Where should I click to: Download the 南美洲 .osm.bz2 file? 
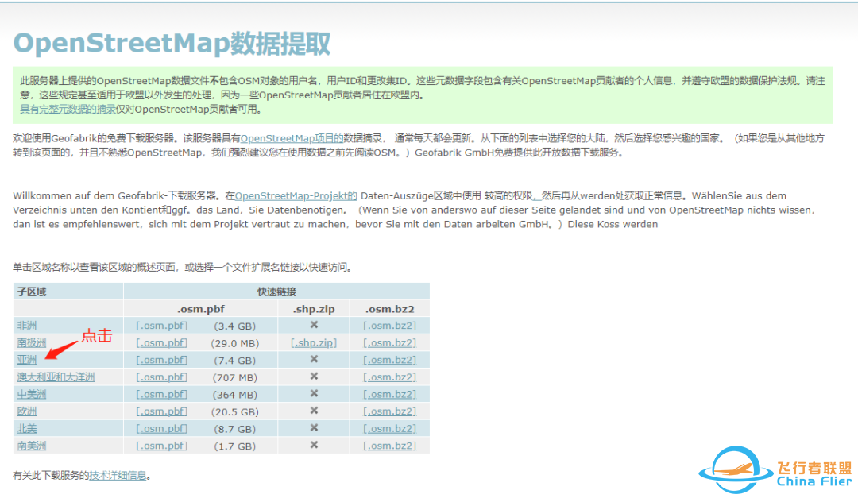[x=389, y=446]
